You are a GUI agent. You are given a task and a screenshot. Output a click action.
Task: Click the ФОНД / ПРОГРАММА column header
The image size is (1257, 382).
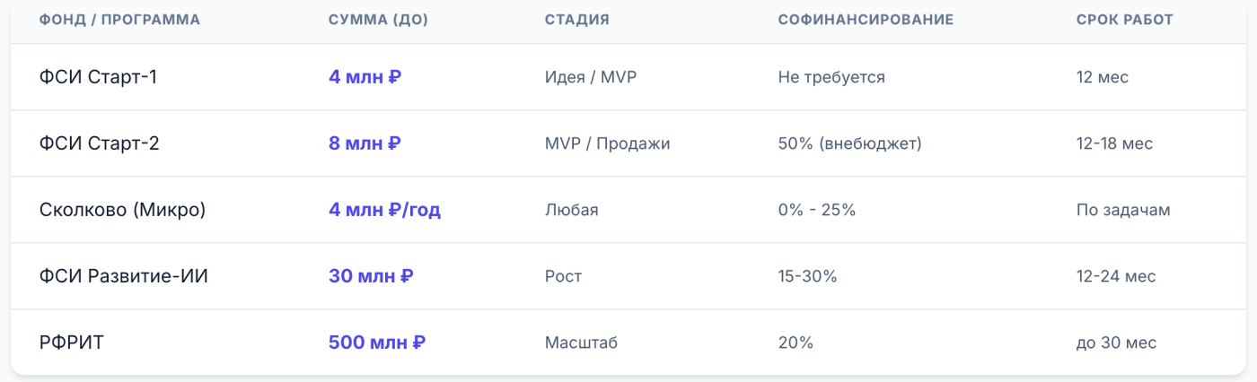click(x=119, y=20)
